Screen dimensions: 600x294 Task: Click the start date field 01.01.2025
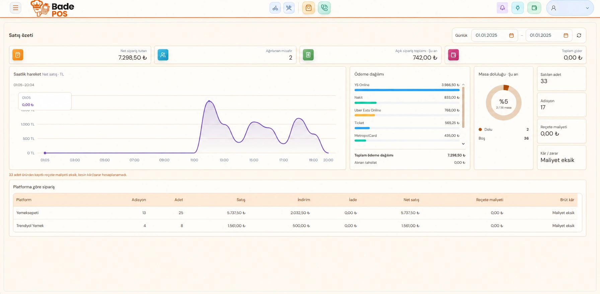coord(495,35)
